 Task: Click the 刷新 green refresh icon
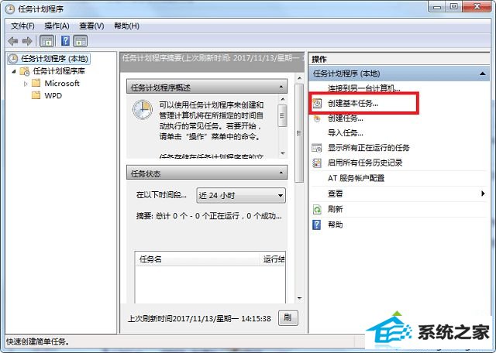coord(317,209)
